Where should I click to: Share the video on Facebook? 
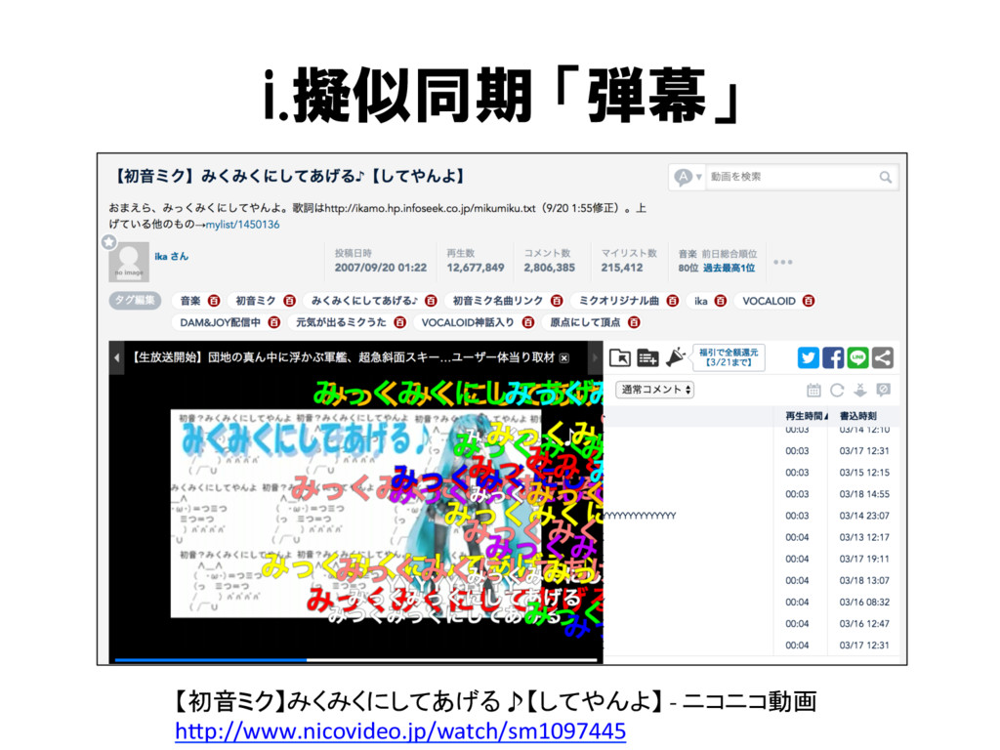pyautogui.click(x=833, y=357)
